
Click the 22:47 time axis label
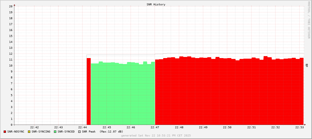coord(155,127)
